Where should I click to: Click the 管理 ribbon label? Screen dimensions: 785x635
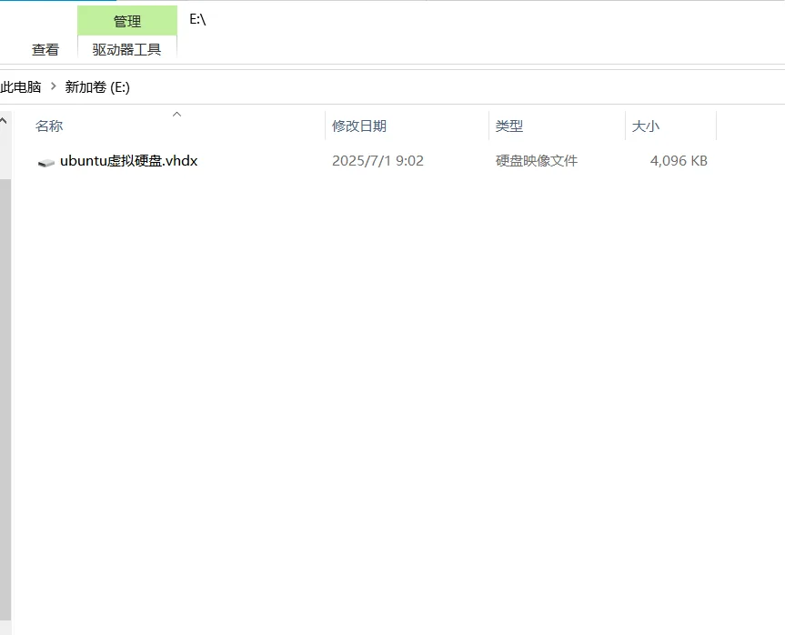click(x=126, y=20)
